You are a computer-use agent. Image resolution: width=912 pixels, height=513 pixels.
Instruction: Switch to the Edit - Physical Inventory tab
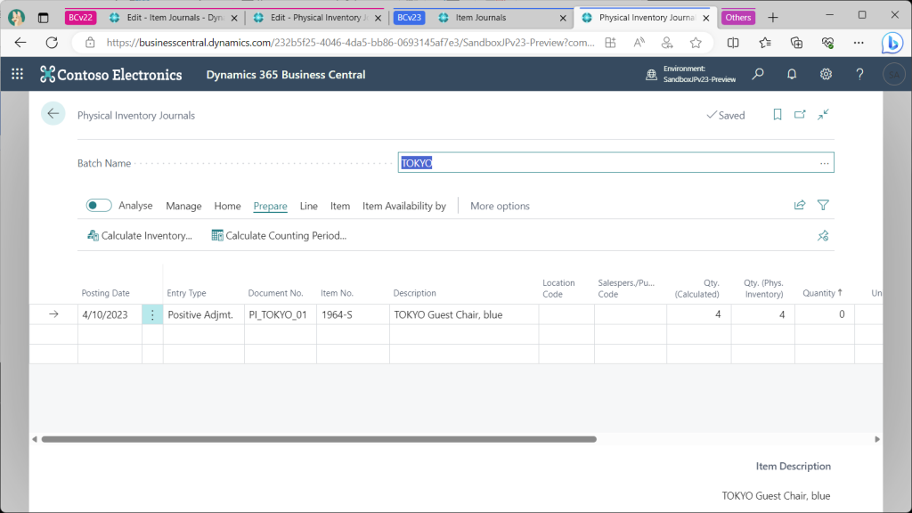click(x=317, y=18)
